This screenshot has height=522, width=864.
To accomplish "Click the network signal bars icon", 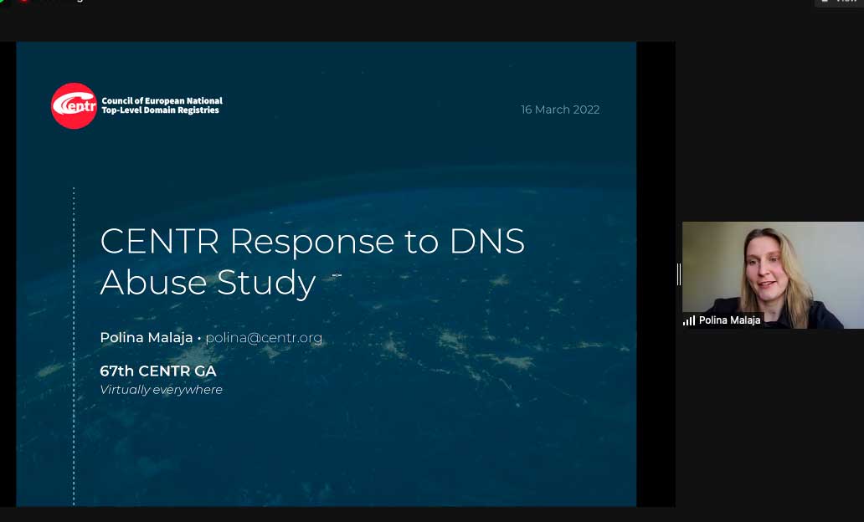I will (689, 320).
